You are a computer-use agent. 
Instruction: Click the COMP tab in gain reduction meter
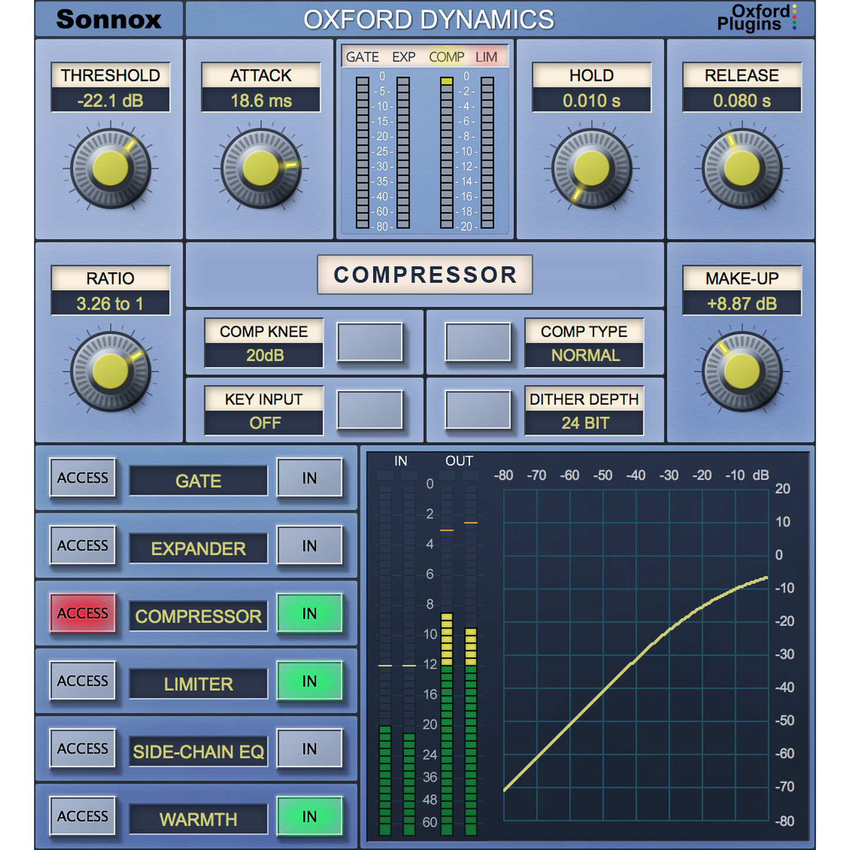click(446, 57)
